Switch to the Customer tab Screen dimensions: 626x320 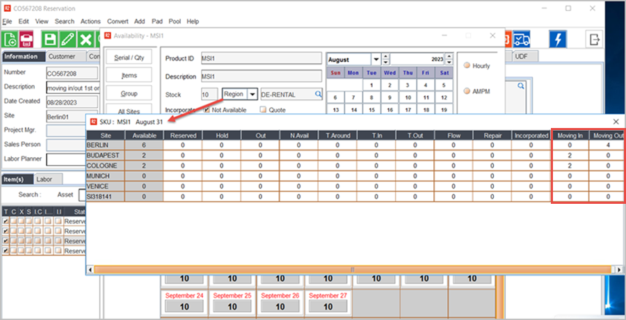click(x=63, y=56)
